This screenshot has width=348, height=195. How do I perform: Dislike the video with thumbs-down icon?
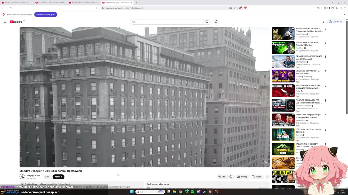click(231, 177)
